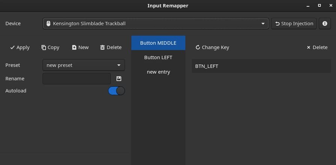Click the mouse icon in the Device selector
Viewport: 336px width, 165px height.
point(48,24)
